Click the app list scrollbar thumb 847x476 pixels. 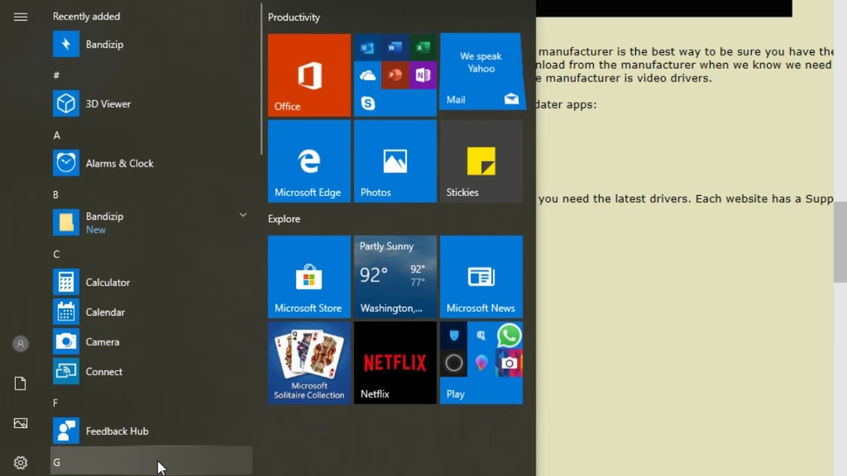click(x=261, y=79)
